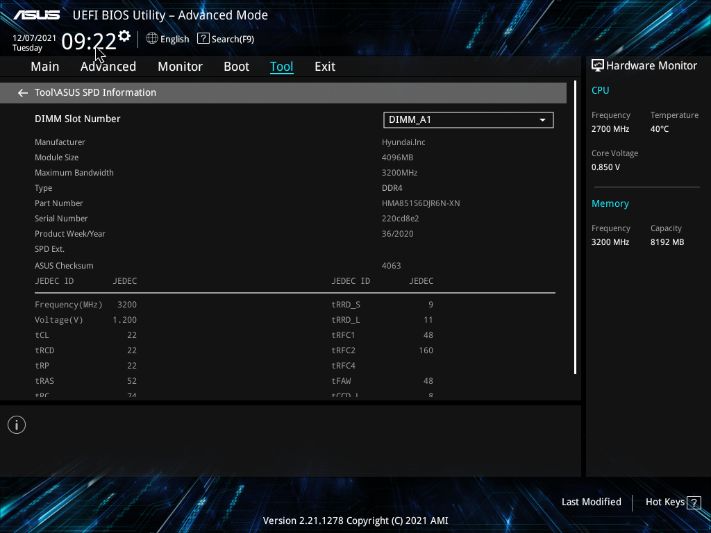The height and width of the screenshot is (533, 711).
Task: Click the tRFC1 row label
Action: pos(343,335)
